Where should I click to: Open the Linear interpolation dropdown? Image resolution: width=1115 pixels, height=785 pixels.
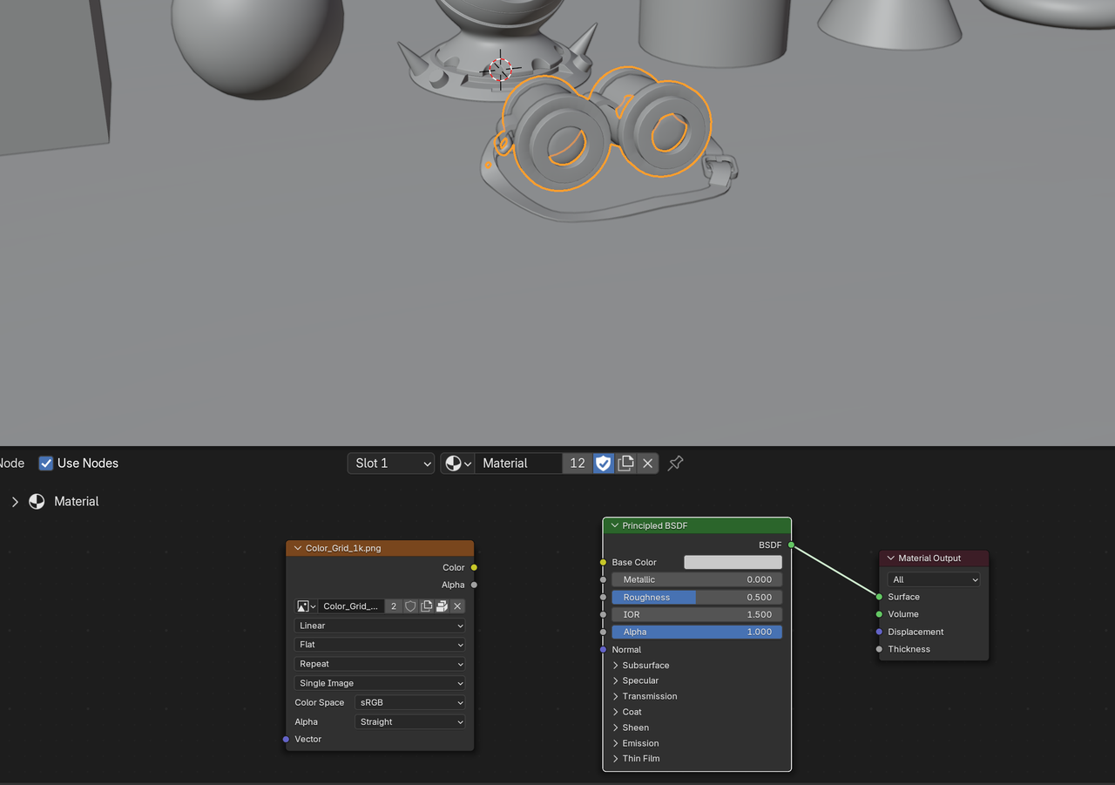(380, 626)
